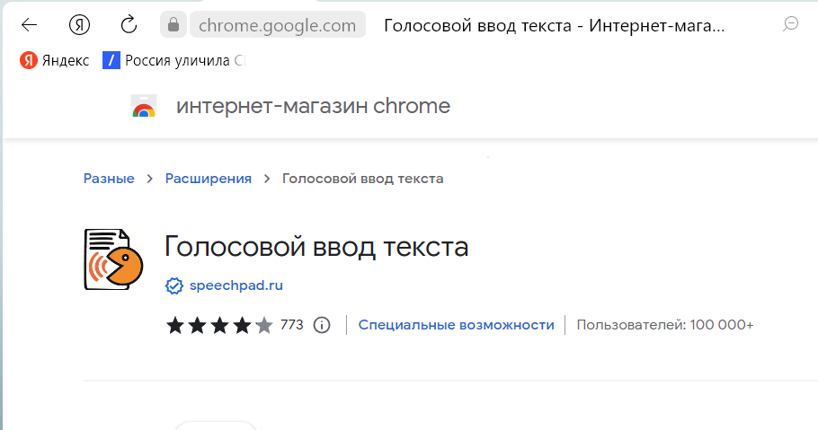Open the Специальные возможности category link
Viewport: 818px width, 430px height.
[456, 325]
